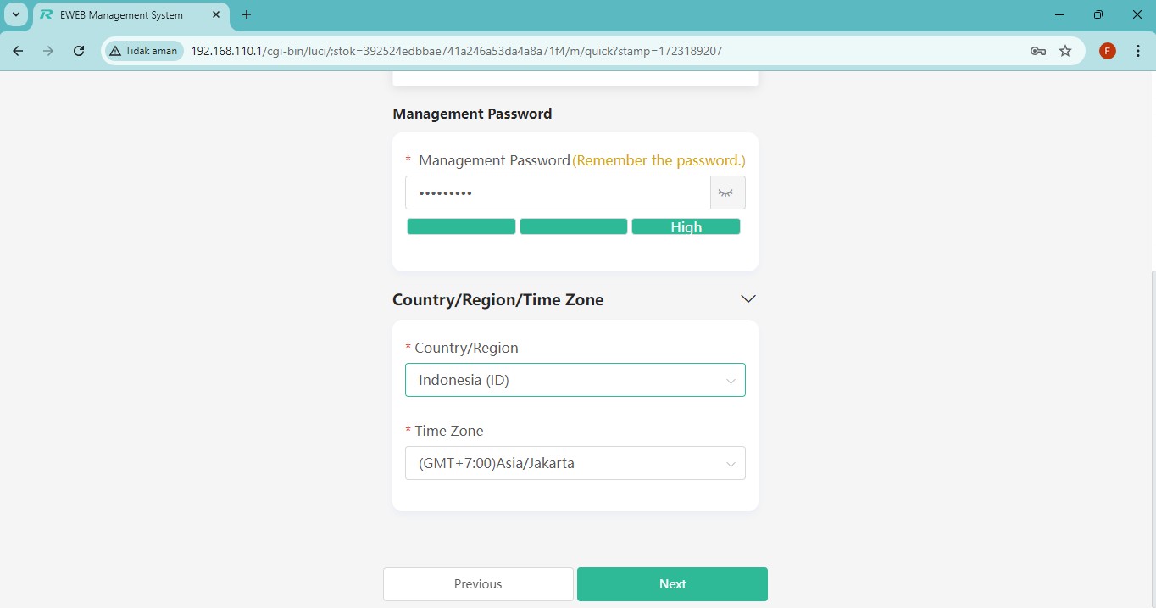Collapse Country/Region/Time Zone section
The image size is (1156, 608).
(748, 298)
